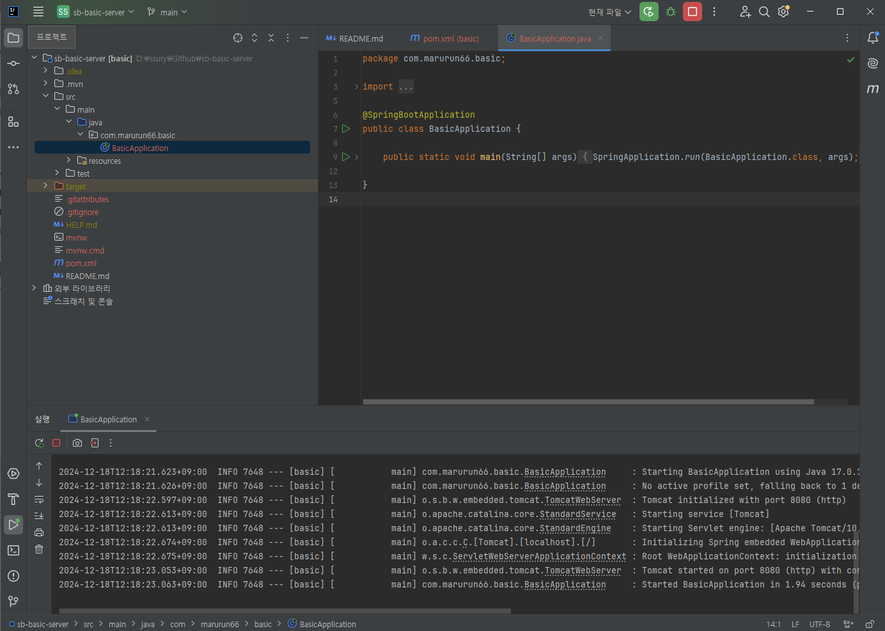
Task: Click the Debug bug icon in top toolbar
Action: [670, 12]
